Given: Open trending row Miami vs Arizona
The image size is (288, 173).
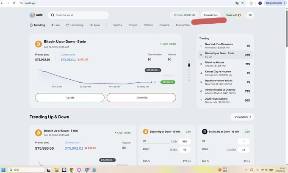Looking at the screenshot, I should pos(225,64).
